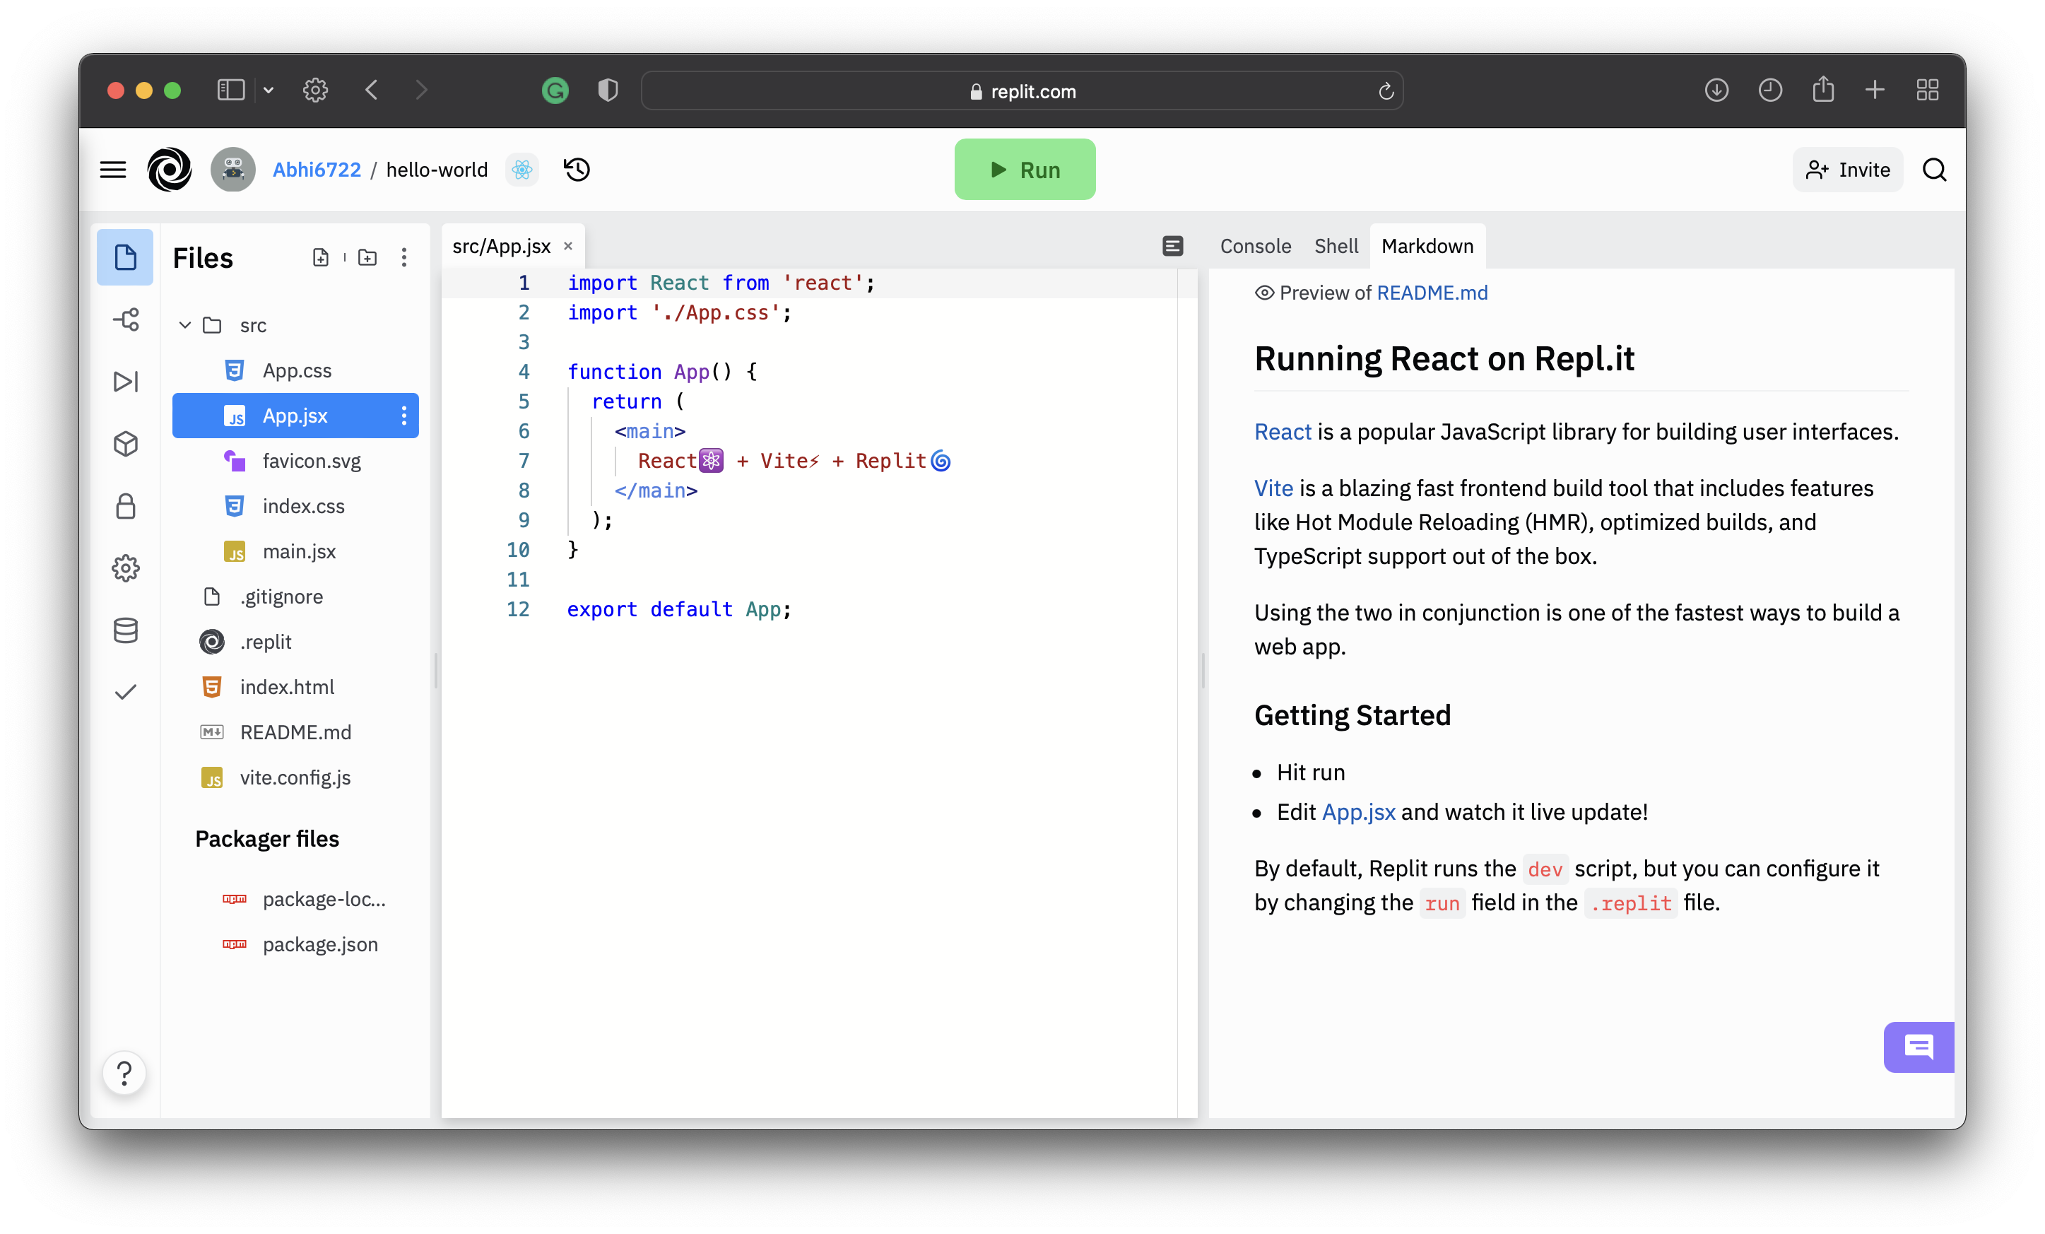Select the src/App.jsx editor tab

[501, 246]
